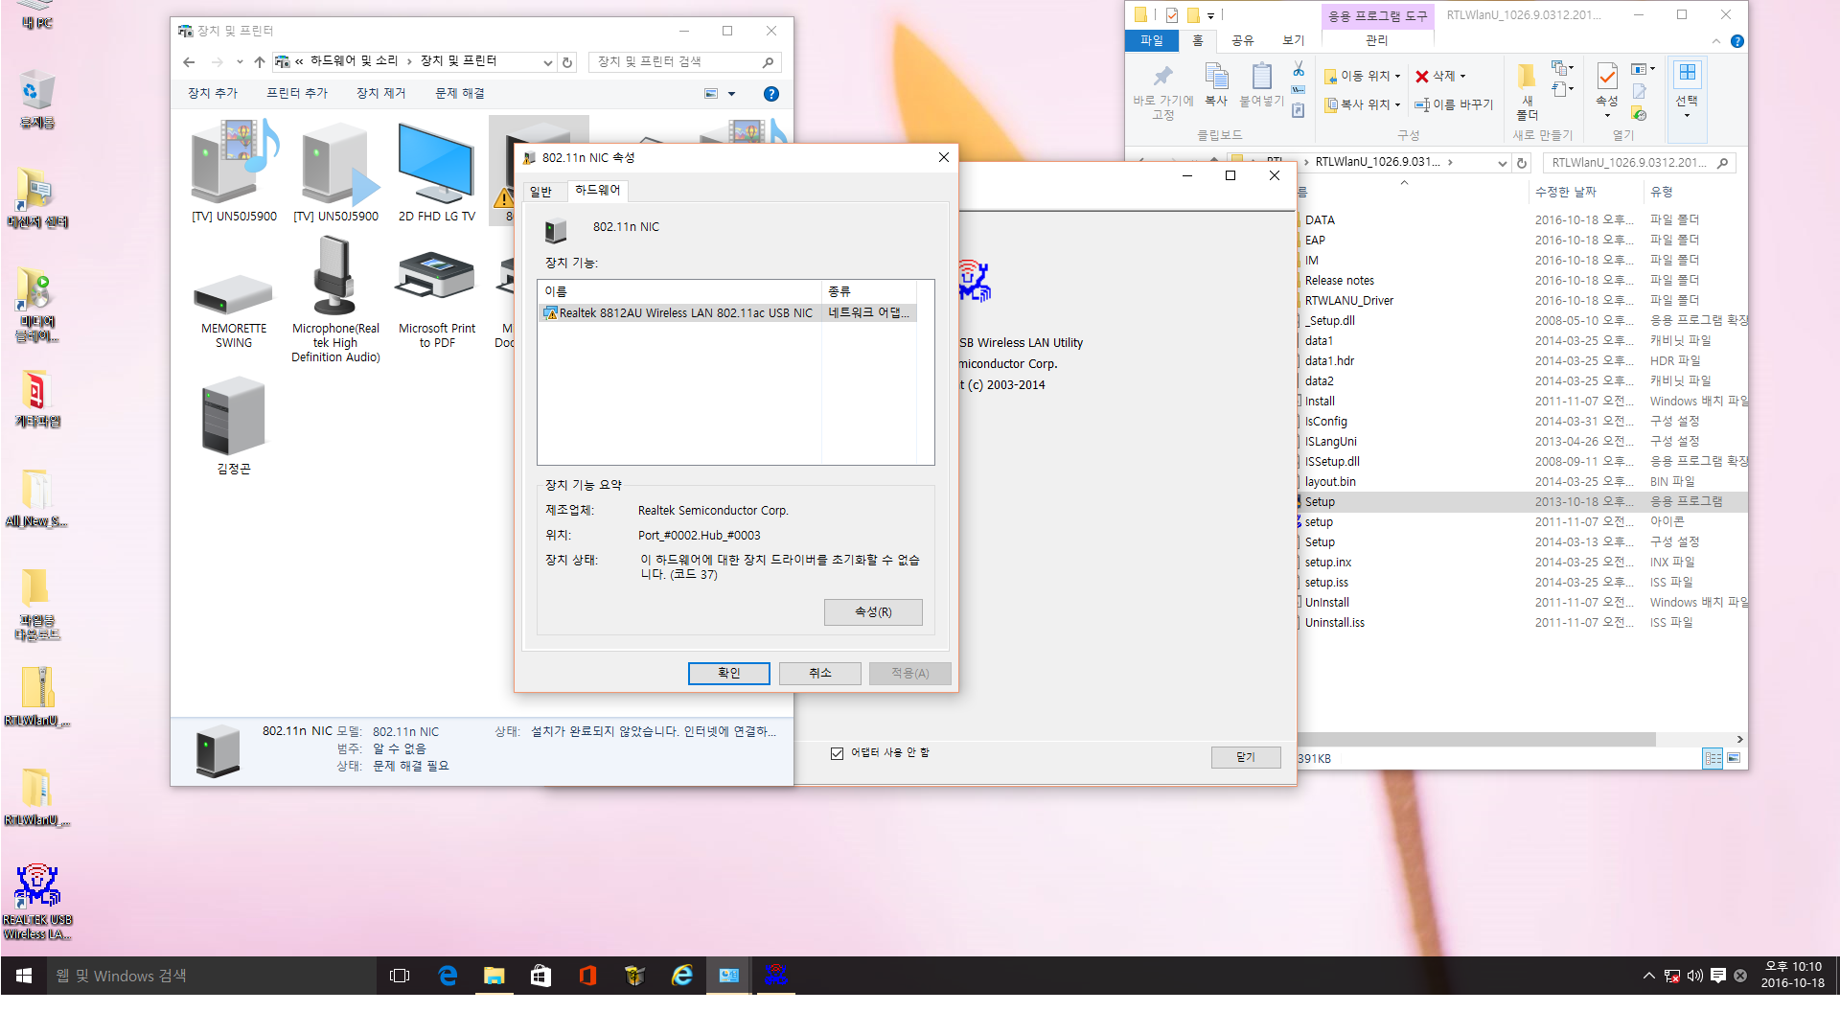Screen dimensions: 1840x1035
Task: Click refresh icon beside Devices and Printers address bar
Action: [567, 62]
